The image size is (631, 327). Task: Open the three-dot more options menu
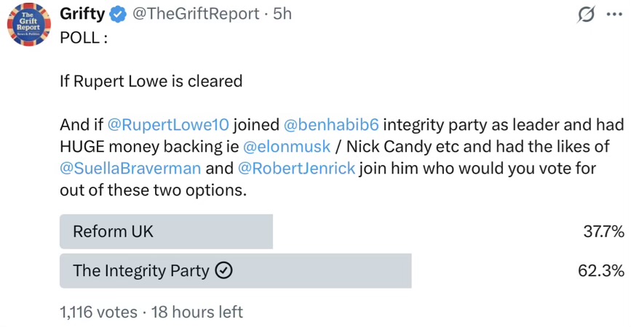614,15
